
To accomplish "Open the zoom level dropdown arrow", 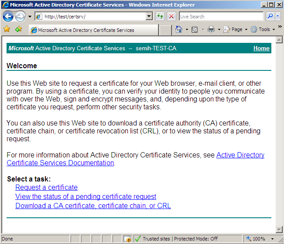I will pyautogui.click(x=274, y=239).
